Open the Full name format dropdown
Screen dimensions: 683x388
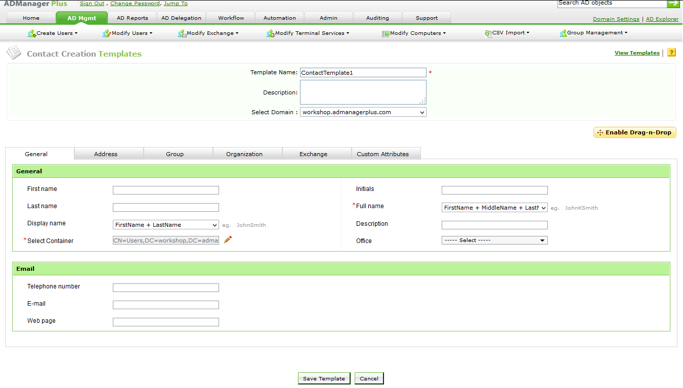point(495,208)
